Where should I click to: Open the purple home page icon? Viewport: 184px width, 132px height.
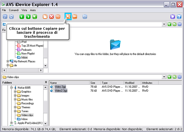point(173,16)
